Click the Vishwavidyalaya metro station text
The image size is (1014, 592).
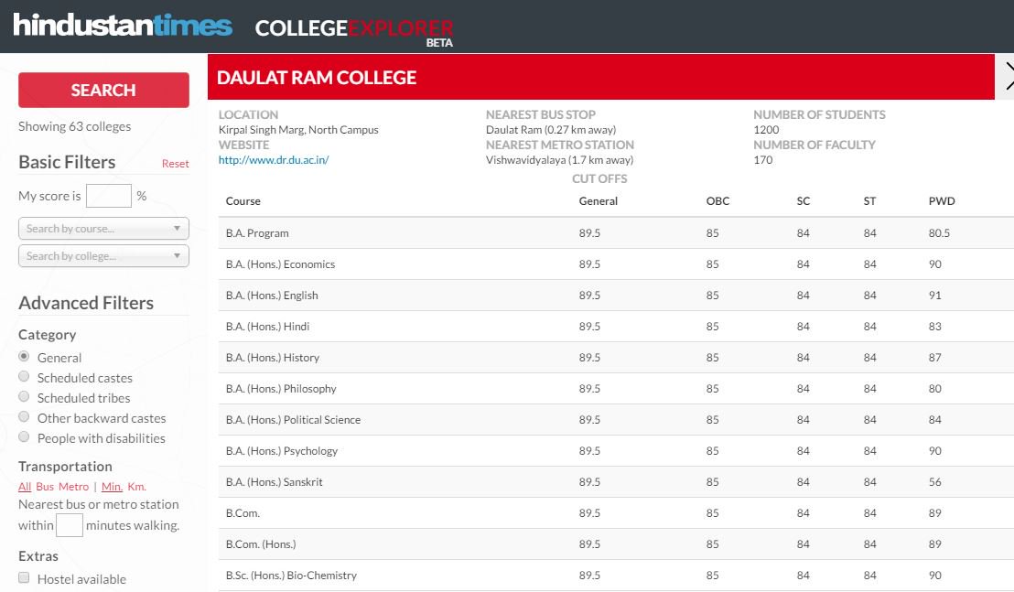click(559, 159)
